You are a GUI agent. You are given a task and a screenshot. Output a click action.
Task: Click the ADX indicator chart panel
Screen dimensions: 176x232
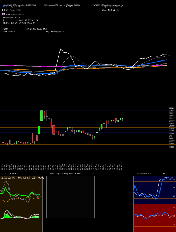21,190
